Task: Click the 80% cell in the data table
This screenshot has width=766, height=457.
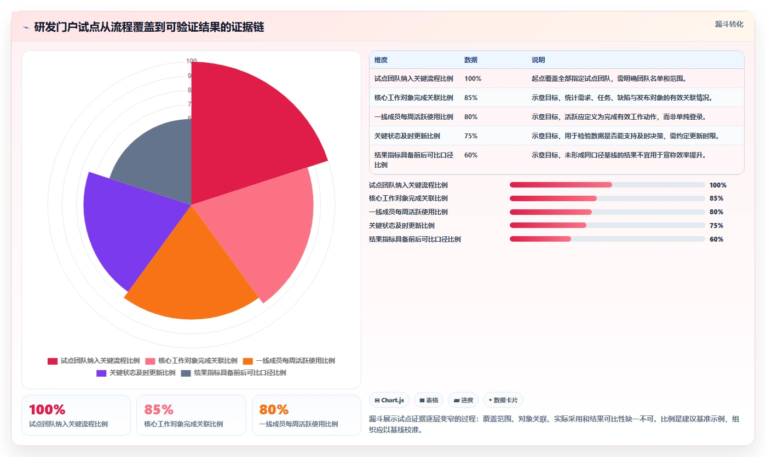Action: click(471, 117)
